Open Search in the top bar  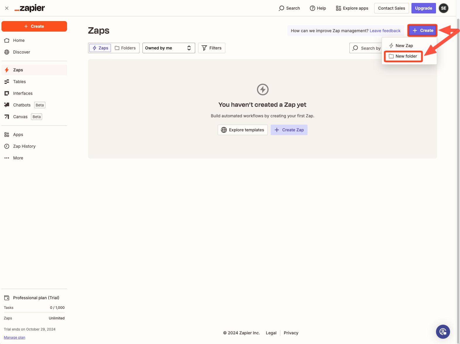289,8
